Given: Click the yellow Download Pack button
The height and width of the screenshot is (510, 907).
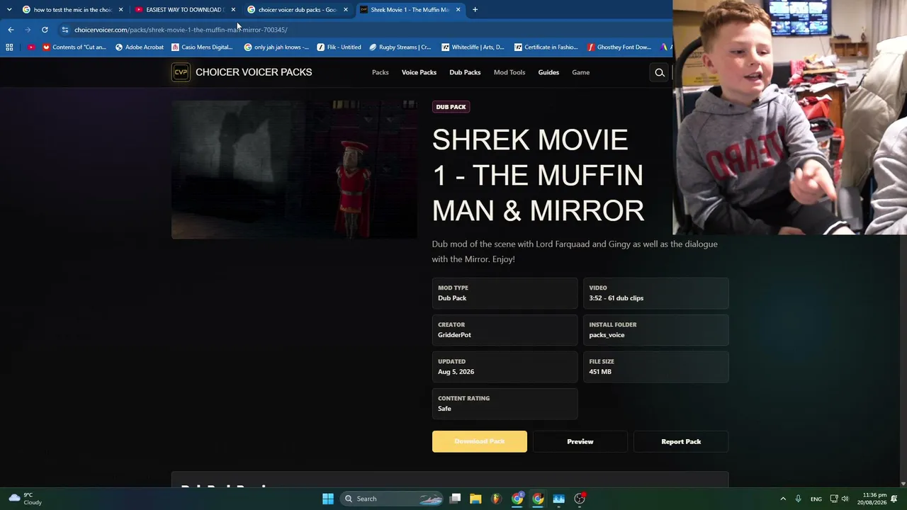Looking at the screenshot, I should coord(480,441).
